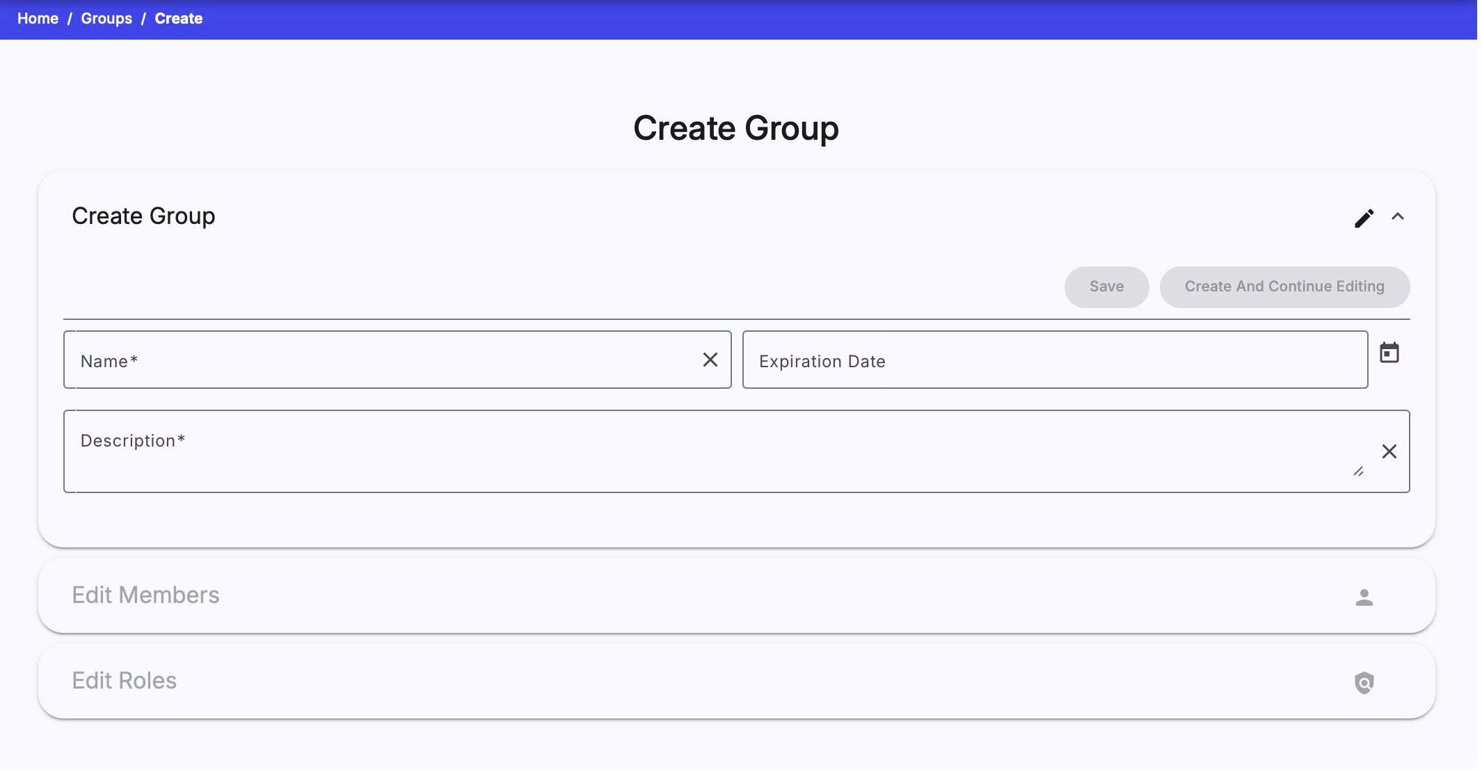Image resolution: width=1482 pixels, height=772 pixels.
Task: Click the Create Group panel header title
Action: pos(143,216)
